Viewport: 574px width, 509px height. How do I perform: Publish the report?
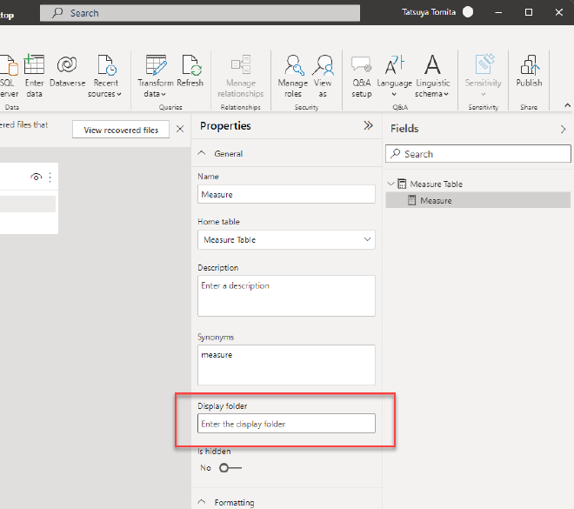tap(529, 71)
